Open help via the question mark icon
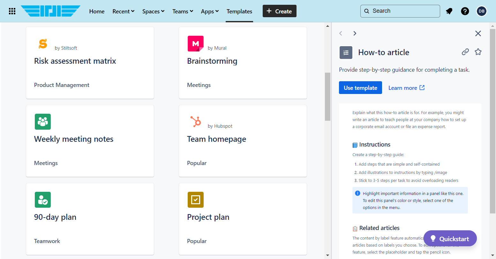The width and height of the screenshot is (496, 259). tap(465, 11)
